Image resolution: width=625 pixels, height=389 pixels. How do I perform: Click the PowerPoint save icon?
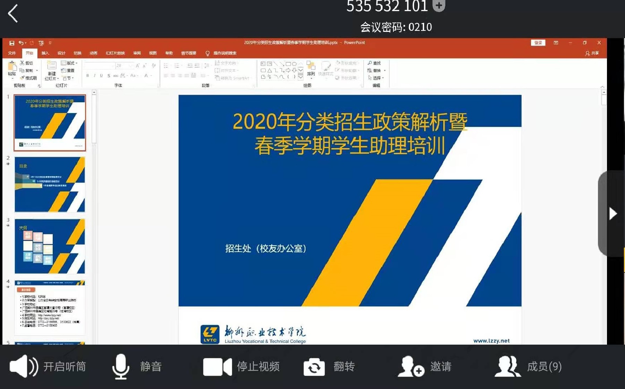12,43
